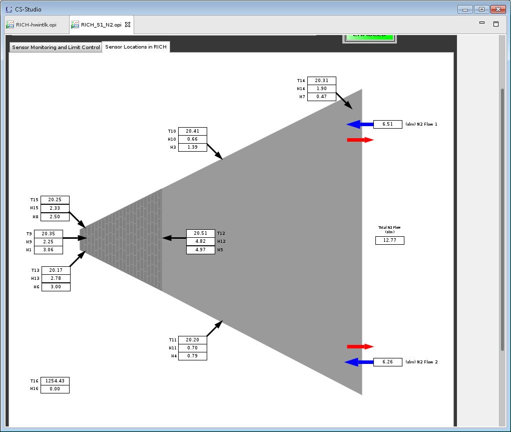Screen dimensions: 511x432
Task: Click the H8 value 2.50
Action: [x=55, y=217]
